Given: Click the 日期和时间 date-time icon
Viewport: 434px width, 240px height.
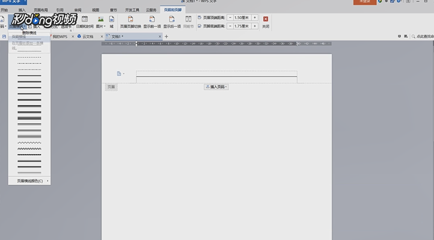Looking at the screenshot, I should tap(85, 19).
